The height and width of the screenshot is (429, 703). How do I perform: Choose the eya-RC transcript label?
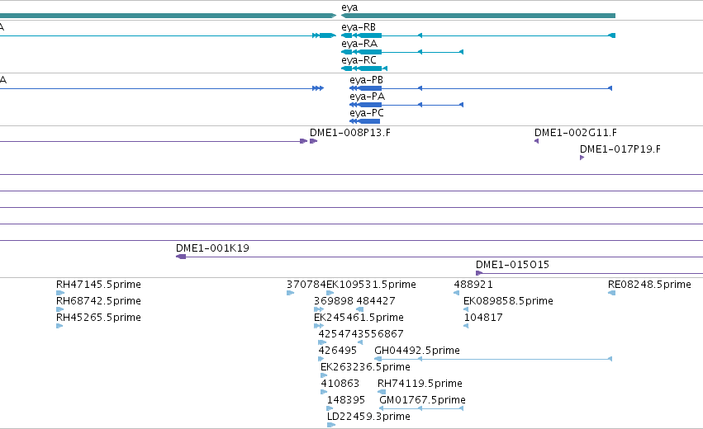(x=359, y=60)
